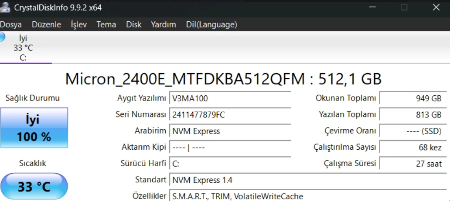Open the Tema menu

pos(106,25)
